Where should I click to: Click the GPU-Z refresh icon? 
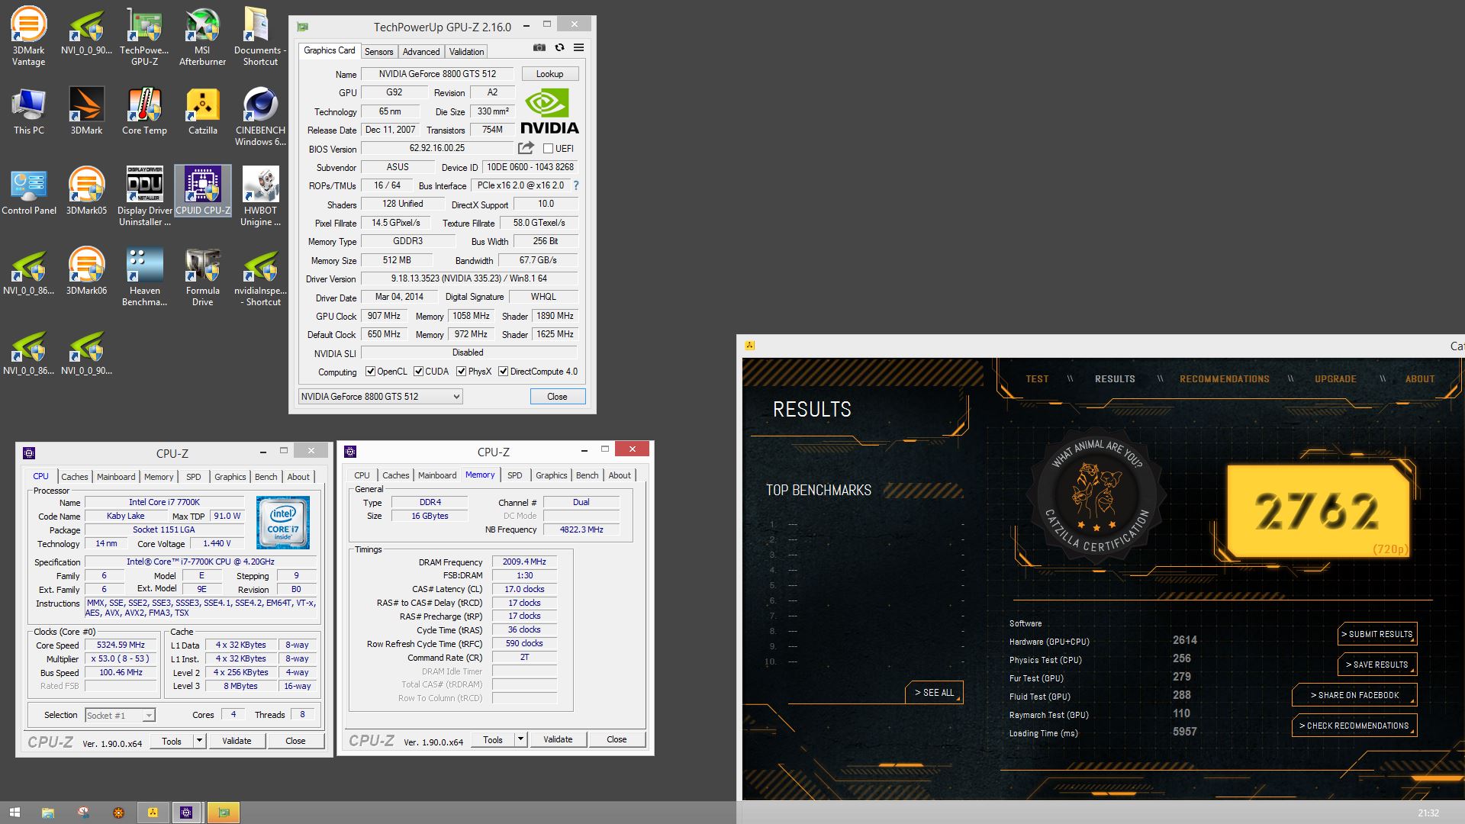pyautogui.click(x=559, y=47)
